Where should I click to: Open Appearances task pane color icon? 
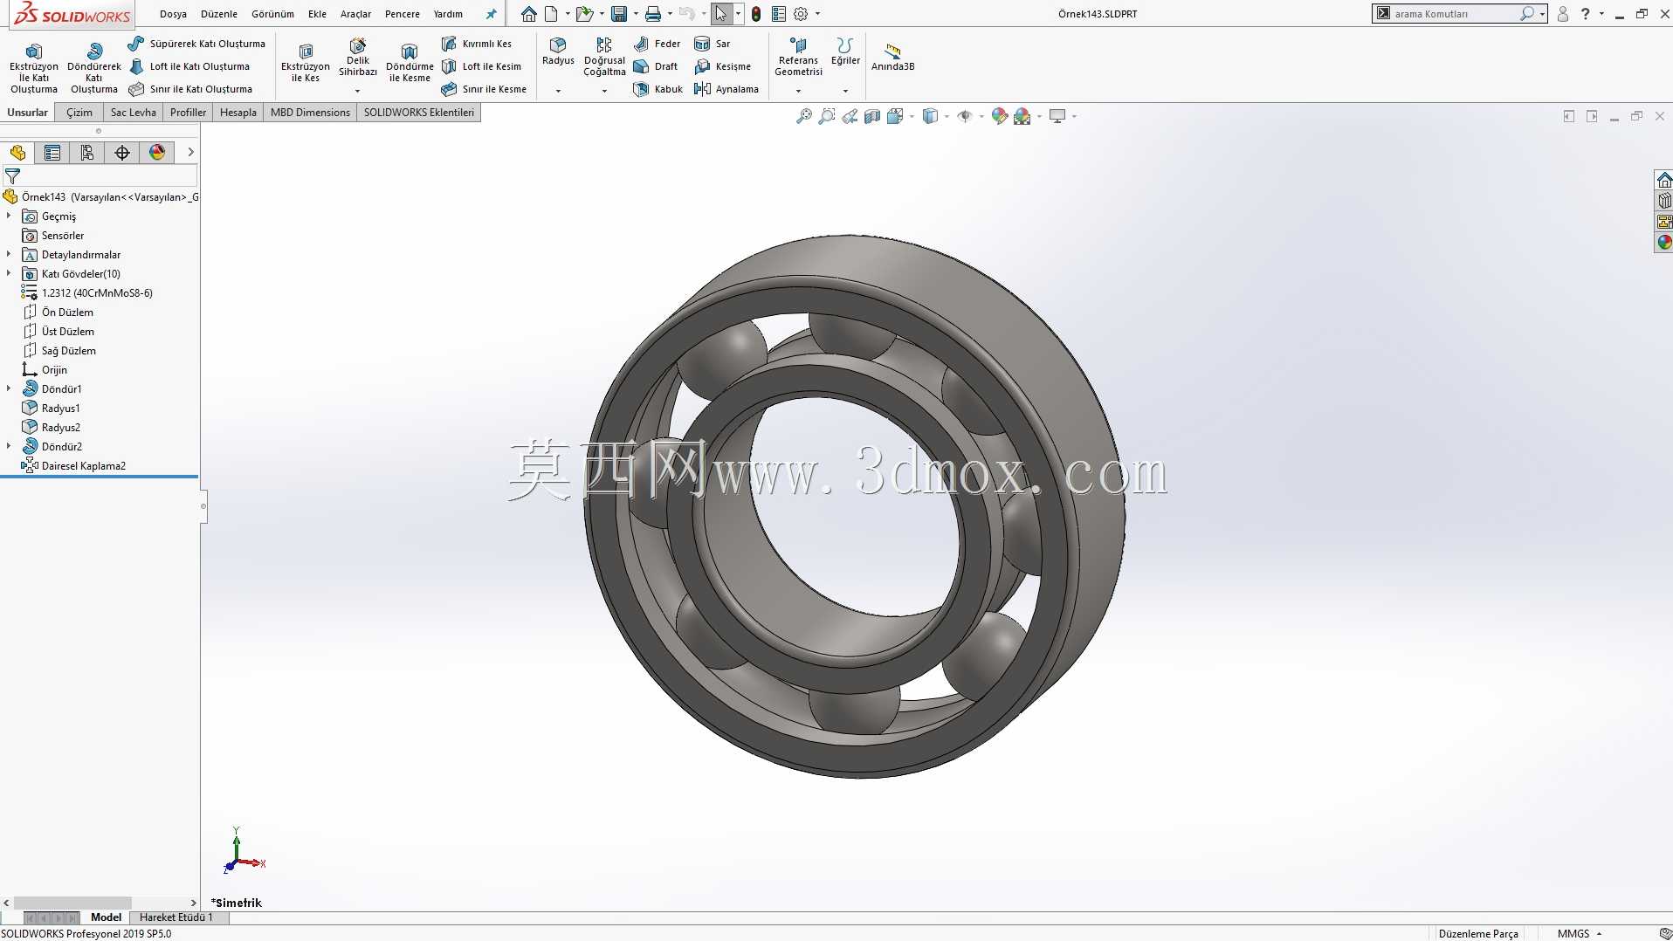(x=1664, y=242)
